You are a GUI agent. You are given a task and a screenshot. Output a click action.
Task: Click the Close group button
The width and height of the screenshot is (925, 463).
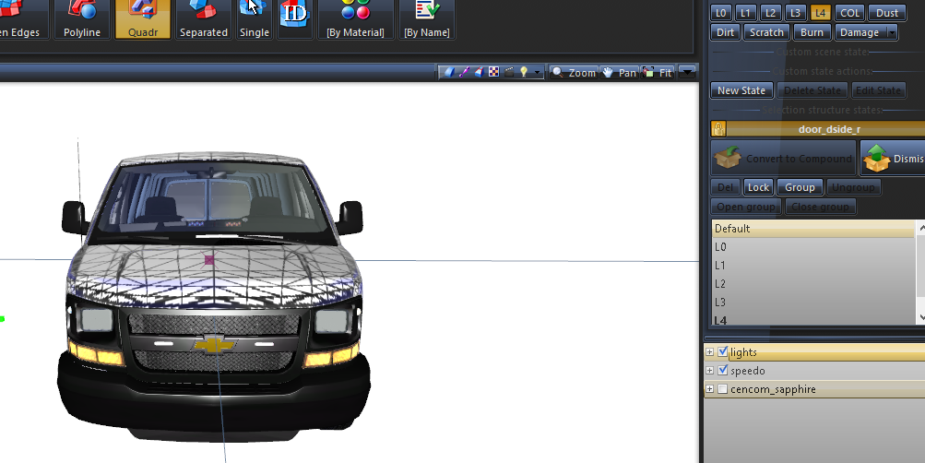click(820, 207)
